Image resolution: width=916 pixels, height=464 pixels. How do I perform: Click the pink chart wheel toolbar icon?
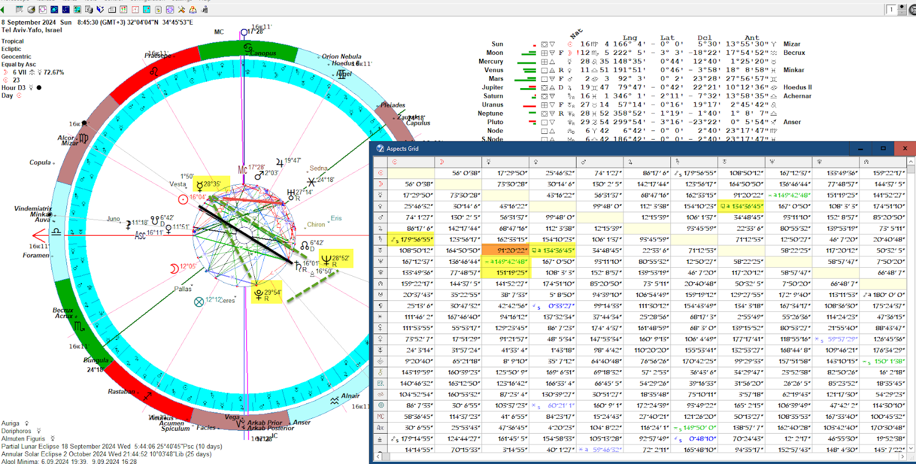click(43, 10)
